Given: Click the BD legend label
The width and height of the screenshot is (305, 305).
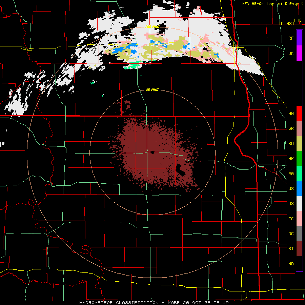Looking at the screenshot, I should click(291, 144).
